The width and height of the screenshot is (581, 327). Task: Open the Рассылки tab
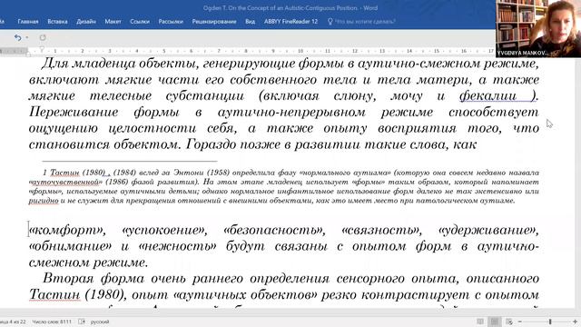(171, 22)
